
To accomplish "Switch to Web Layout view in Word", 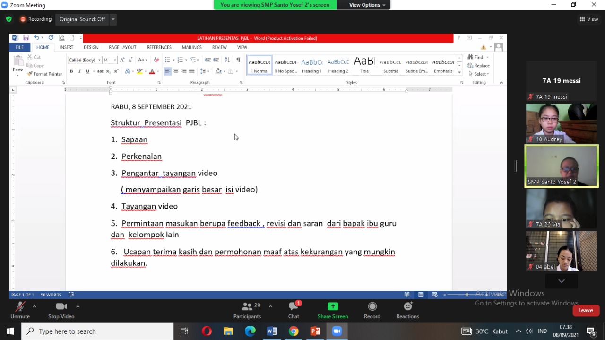I will click(x=434, y=295).
